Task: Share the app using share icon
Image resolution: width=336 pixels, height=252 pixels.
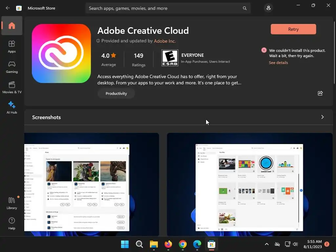Action: 320,93
